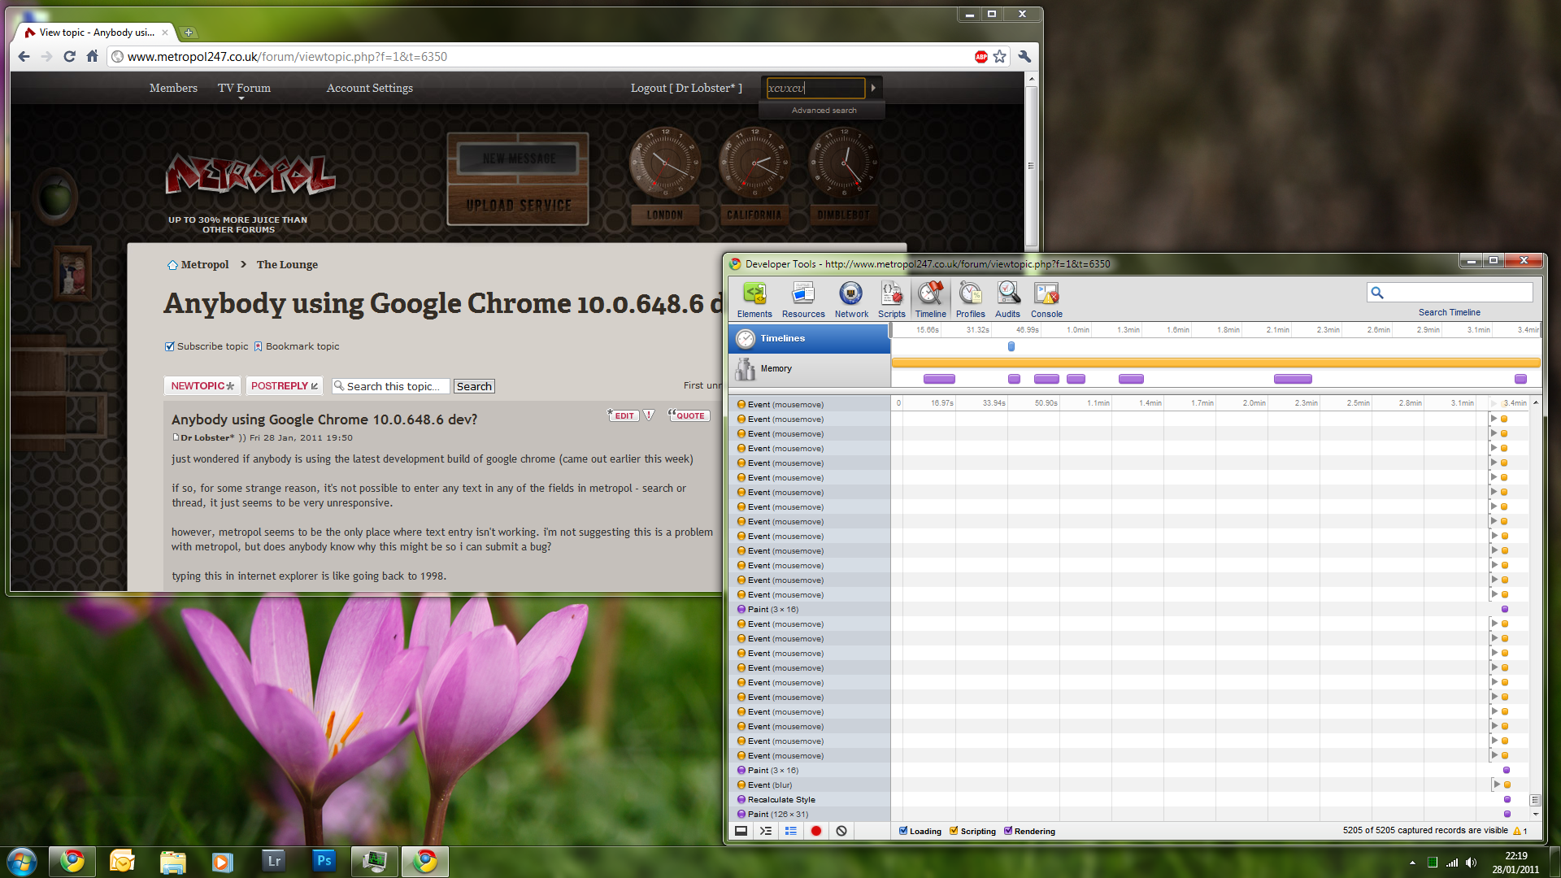Open the Elements panel in Developer Tools

pos(754,299)
